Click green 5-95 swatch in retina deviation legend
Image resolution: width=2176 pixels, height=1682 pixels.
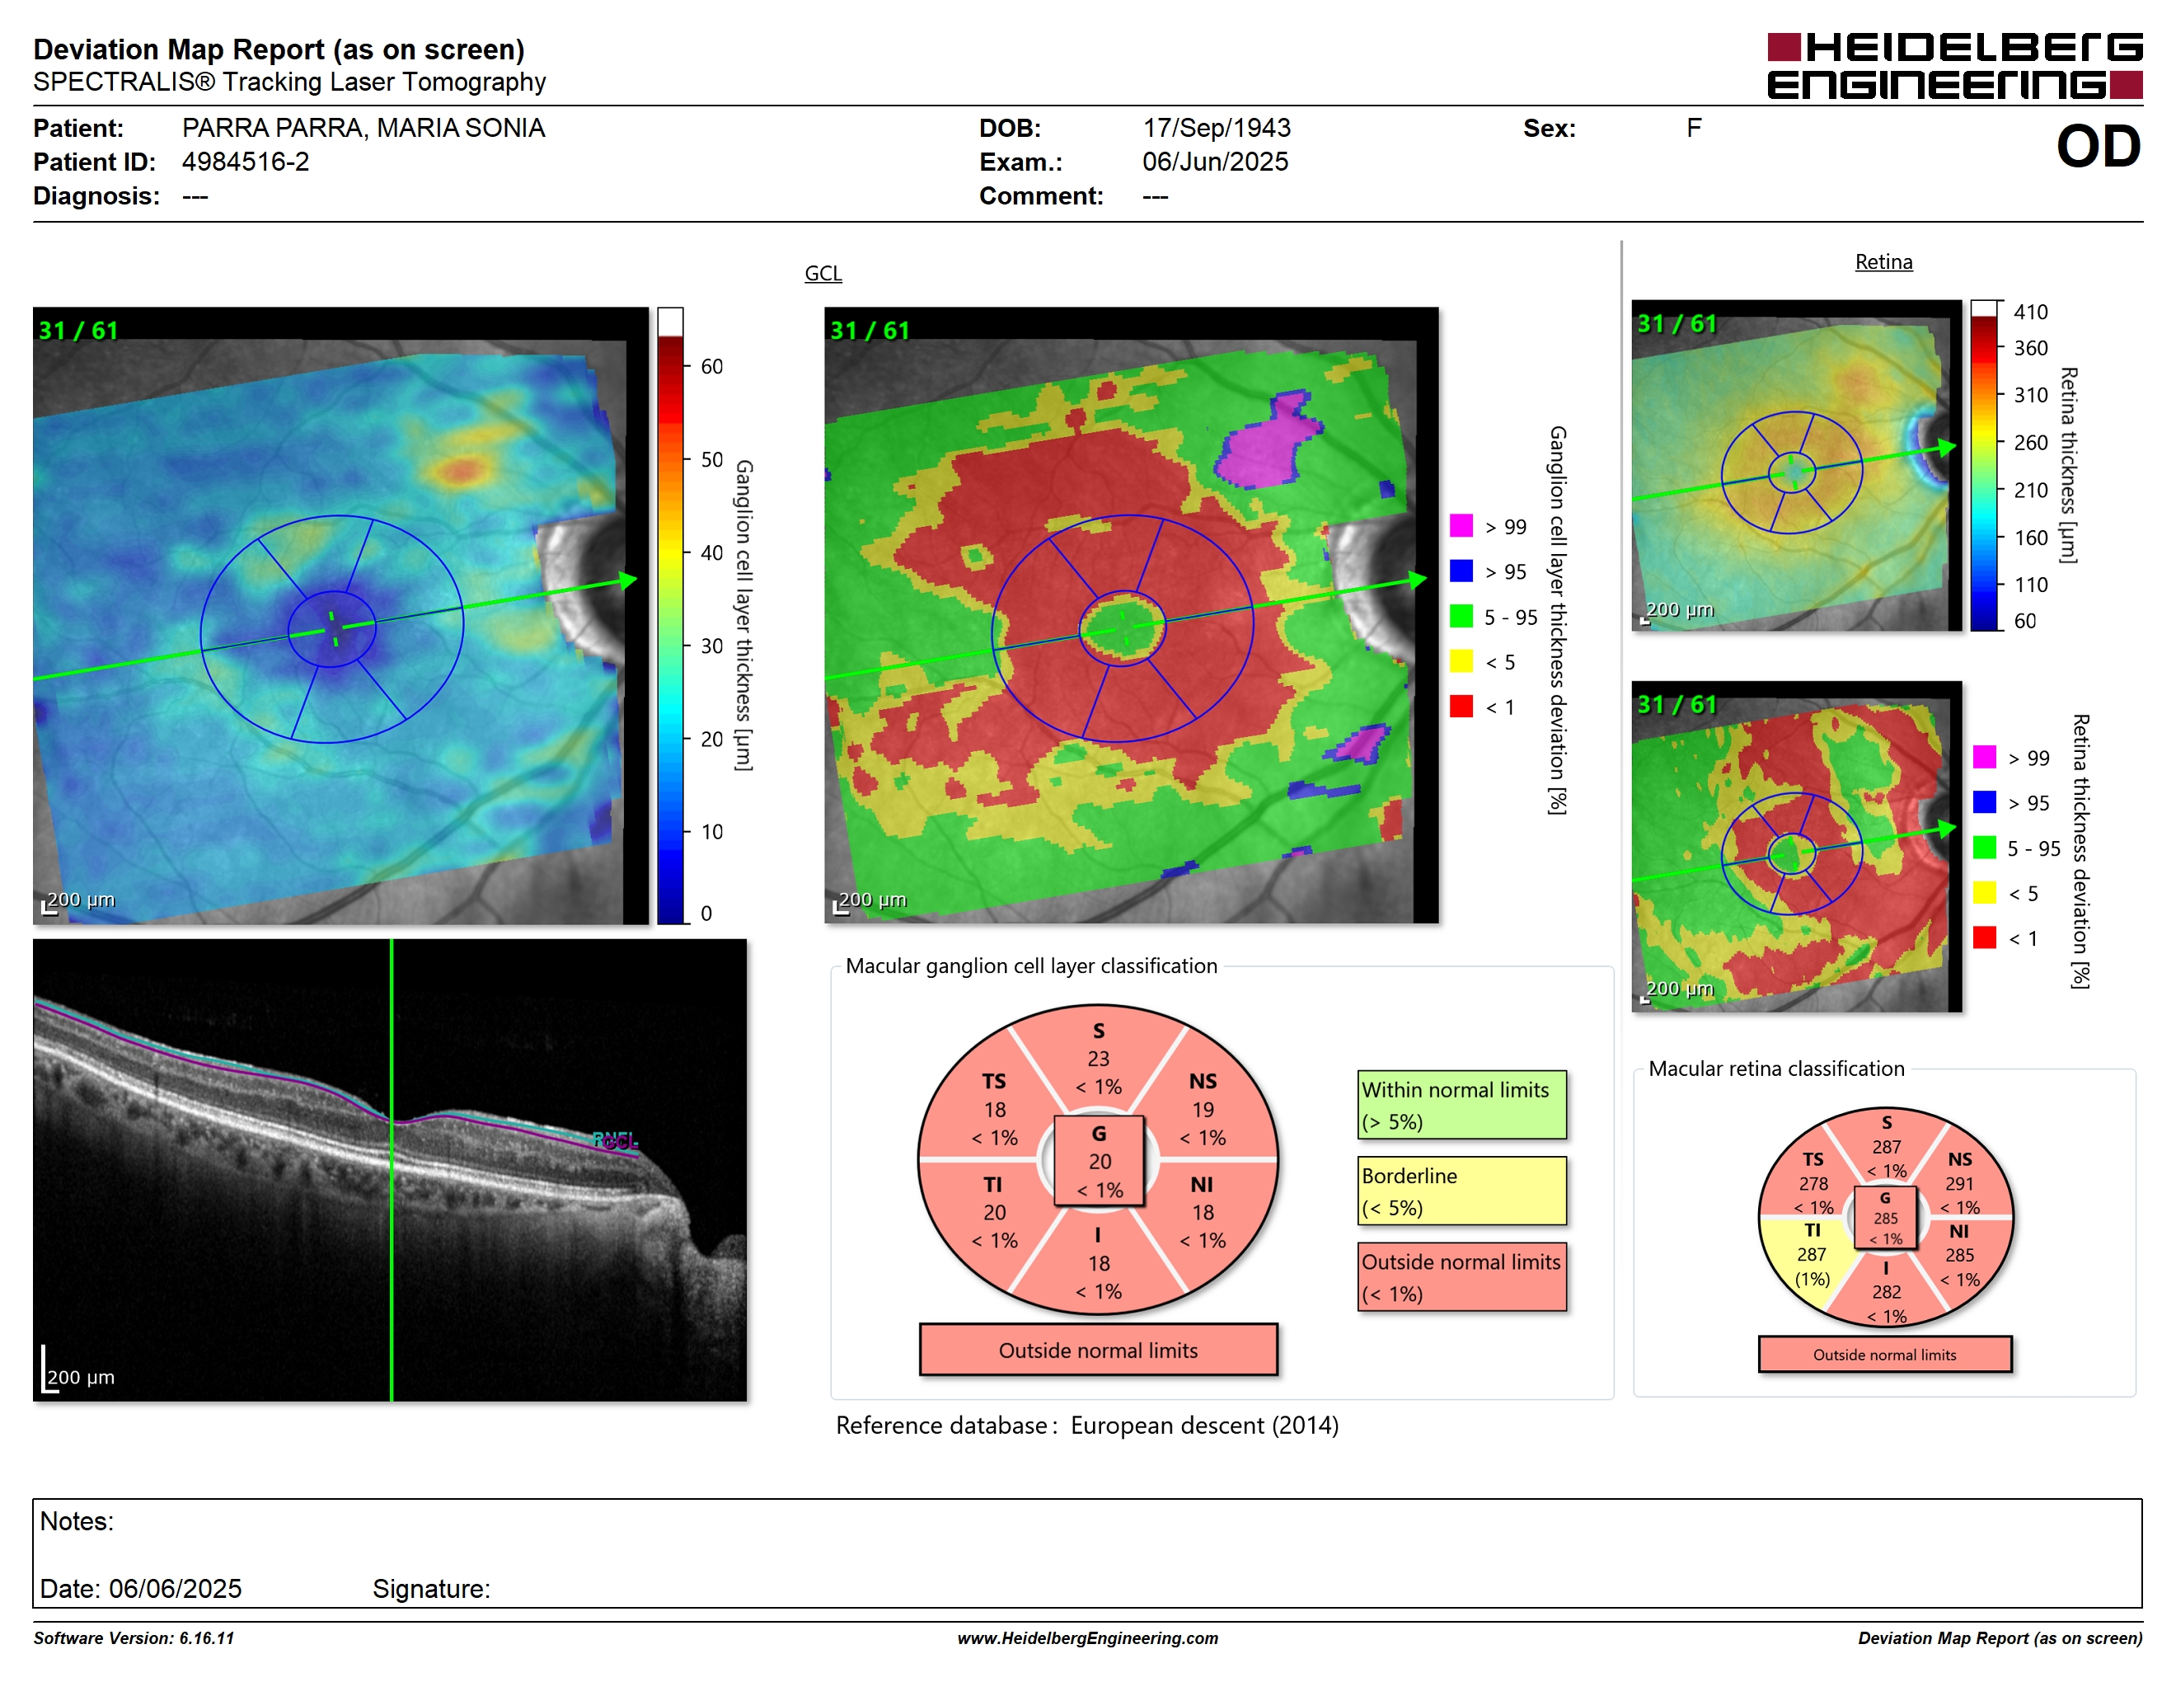[x=1984, y=847]
